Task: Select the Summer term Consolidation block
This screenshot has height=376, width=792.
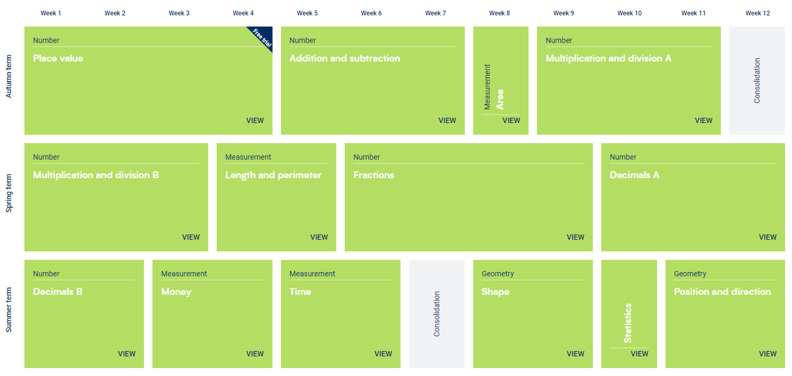Action: 437,314
